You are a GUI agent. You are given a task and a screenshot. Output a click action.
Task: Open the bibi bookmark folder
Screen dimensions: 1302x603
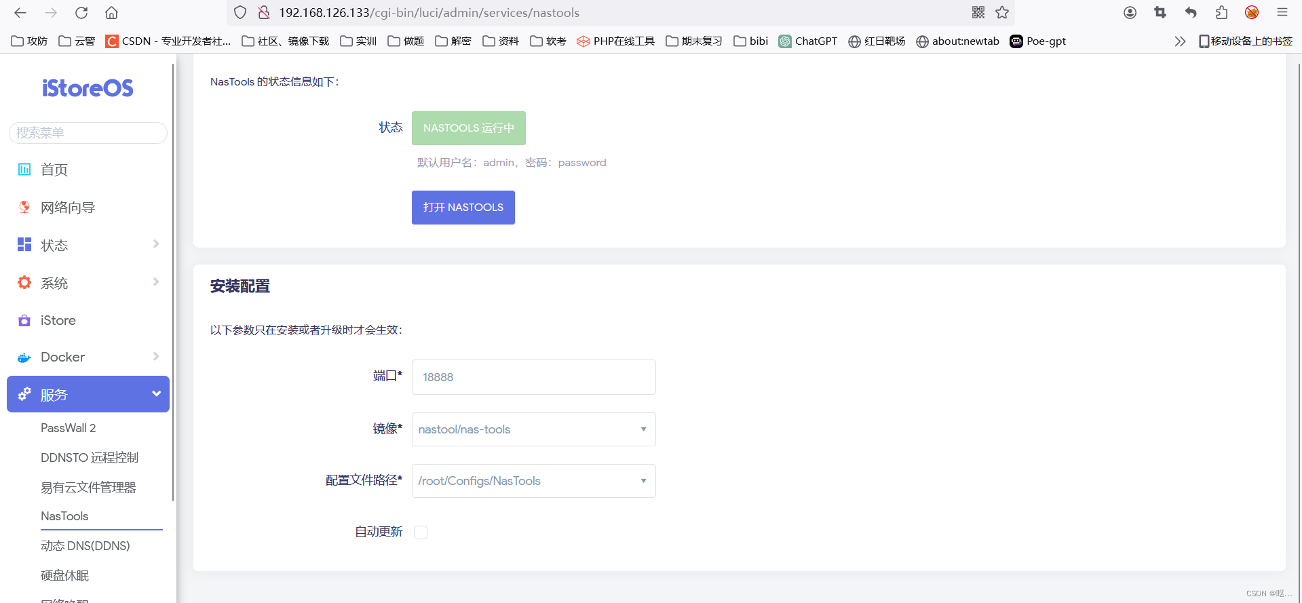click(750, 41)
